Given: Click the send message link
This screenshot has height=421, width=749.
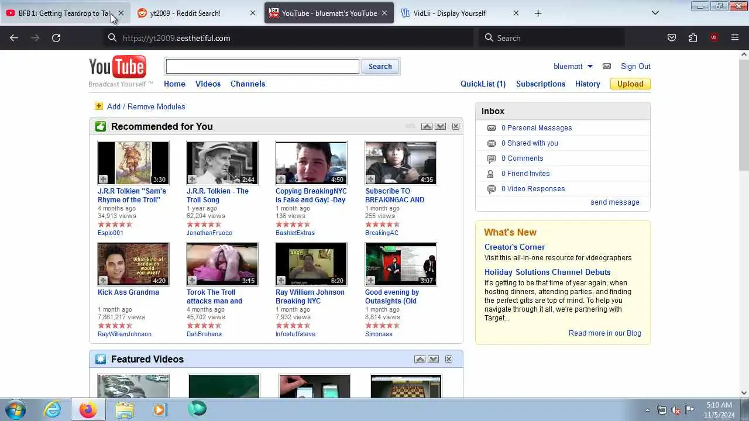Looking at the screenshot, I should (614, 202).
